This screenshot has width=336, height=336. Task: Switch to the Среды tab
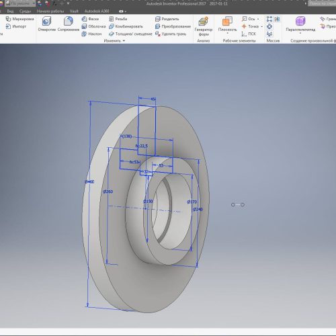coord(25,11)
